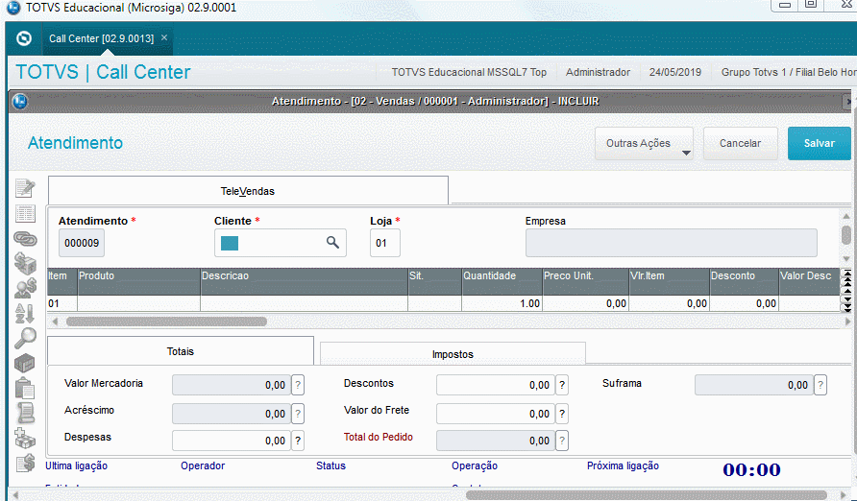Screen dimensions: 857x501
Task: Click the item grid scroll right arrow
Action: click(x=847, y=322)
